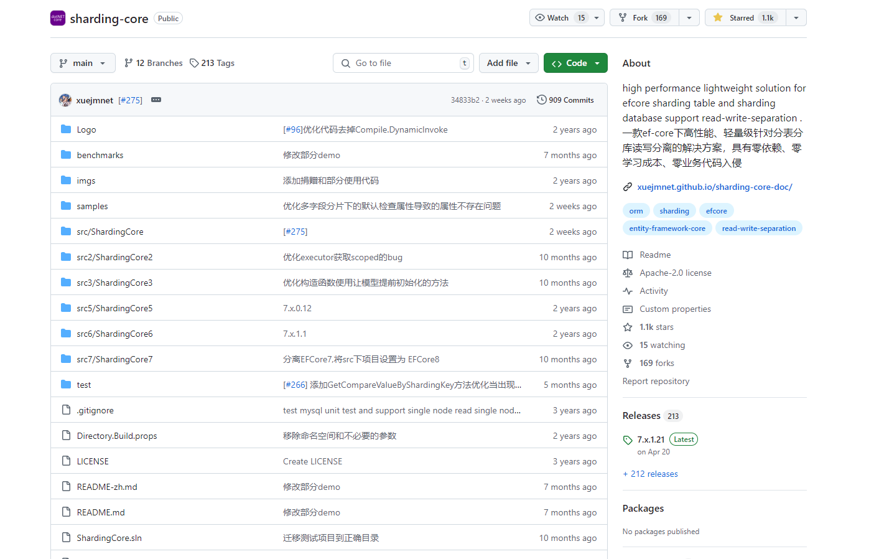Viewport: 879px width, 559px height.
Task: Click the eye icon on Watch button
Action: coord(540,17)
